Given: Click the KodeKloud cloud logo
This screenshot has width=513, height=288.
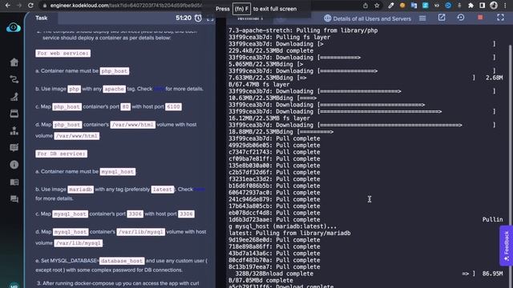Looking at the screenshot, I should 14,28.
